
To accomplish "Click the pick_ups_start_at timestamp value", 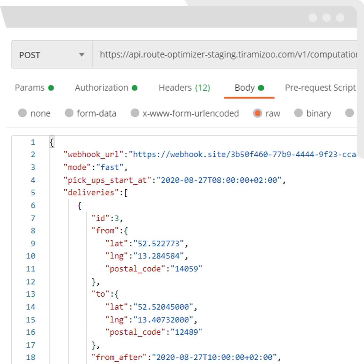I will coord(219,180).
